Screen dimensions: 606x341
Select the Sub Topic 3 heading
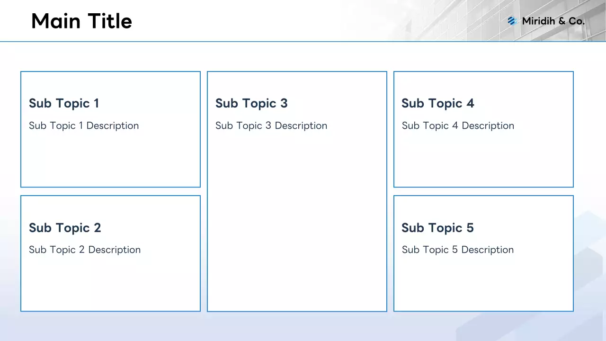(251, 103)
